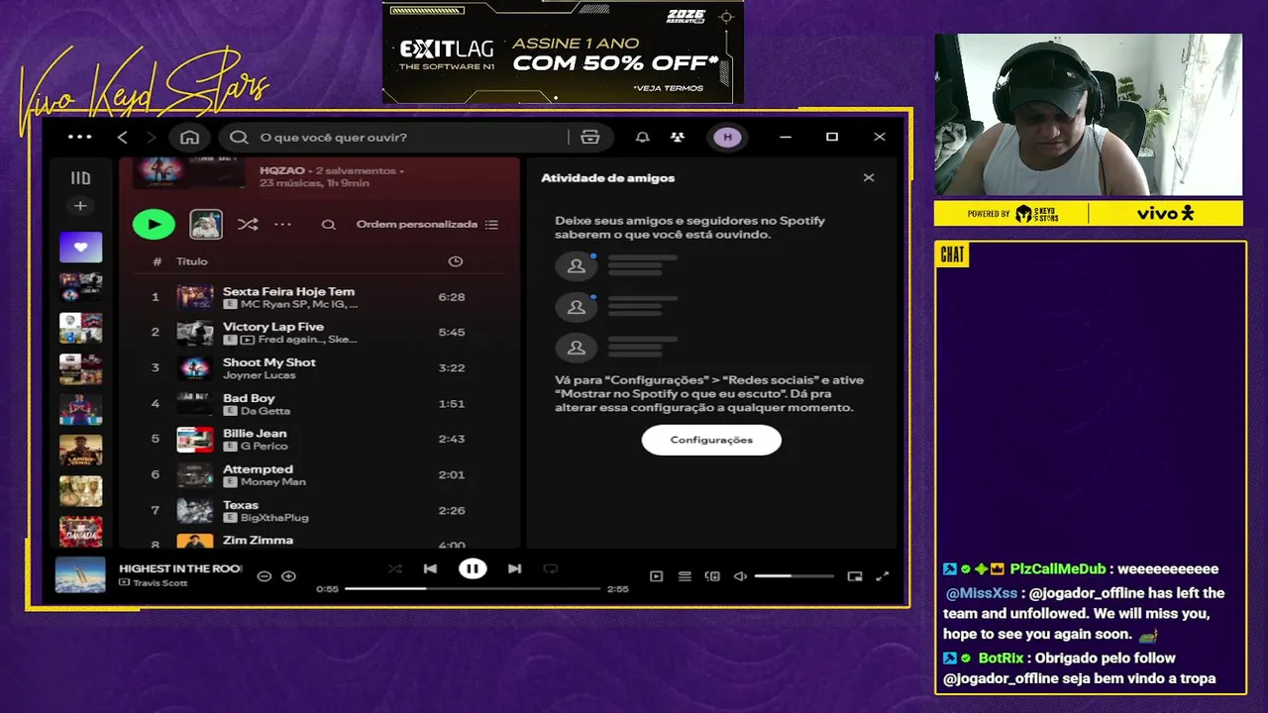
Task: Toggle the Now Playing view icon
Action: tap(656, 576)
